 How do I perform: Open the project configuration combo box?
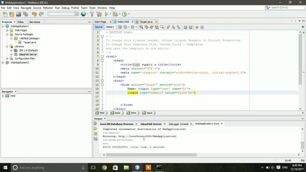[x=63, y=14]
